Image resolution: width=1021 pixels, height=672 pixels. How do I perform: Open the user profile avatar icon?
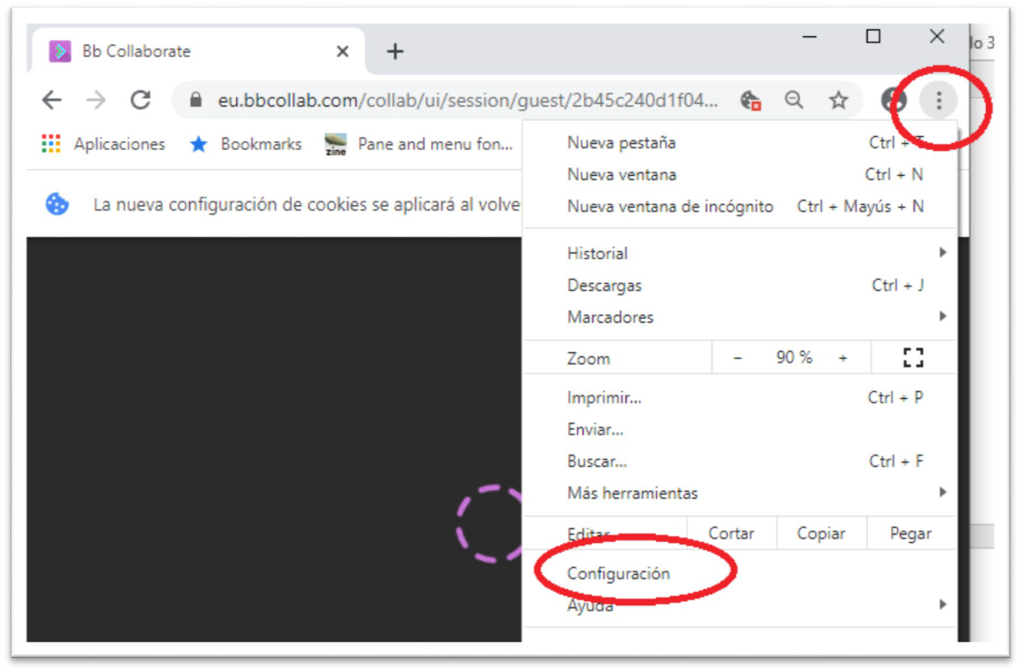point(893,100)
